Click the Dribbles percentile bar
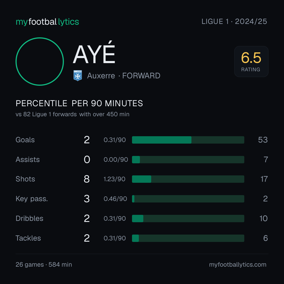Screen dimensions: 284x284 point(188,219)
